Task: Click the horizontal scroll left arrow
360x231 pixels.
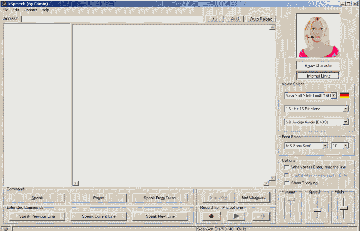Action: [x=76, y=183]
